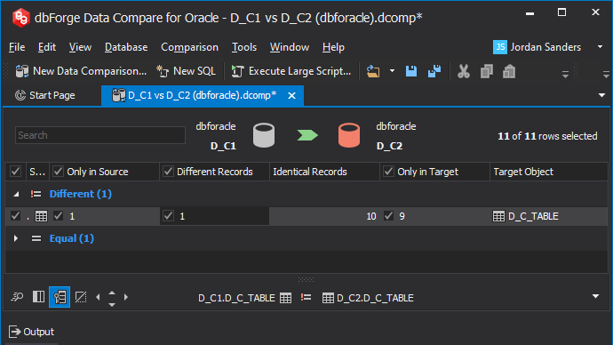This screenshot has height=345, width=613.
Task: Toggle row's Different Records checkbox (1)
Action: 168,216
